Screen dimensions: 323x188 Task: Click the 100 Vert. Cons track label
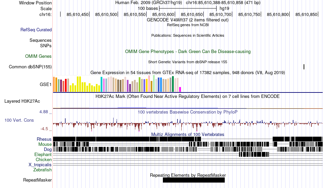pos(19,120)
